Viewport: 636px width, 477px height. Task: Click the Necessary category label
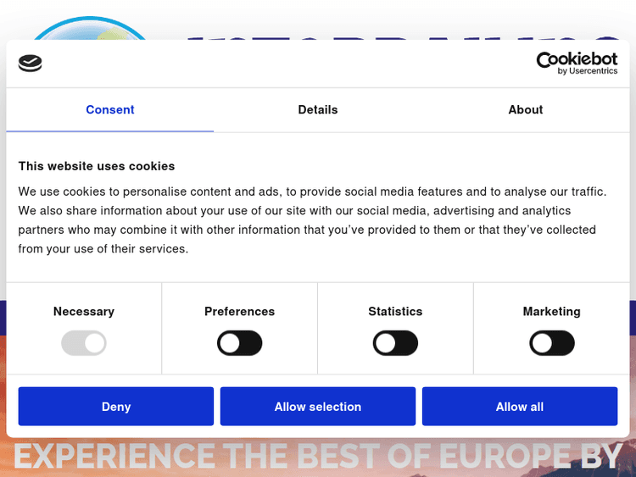pyautogui.click(x=84, y=312)
